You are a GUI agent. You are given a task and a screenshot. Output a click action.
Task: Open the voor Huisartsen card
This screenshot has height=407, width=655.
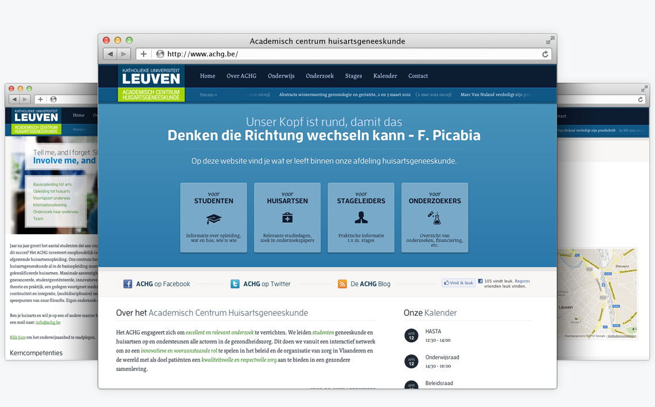click(x=287, y=218)
